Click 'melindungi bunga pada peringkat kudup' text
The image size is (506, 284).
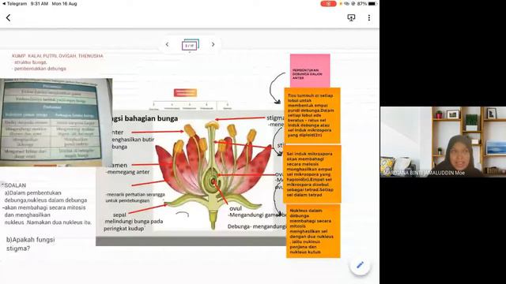[134, 225]
